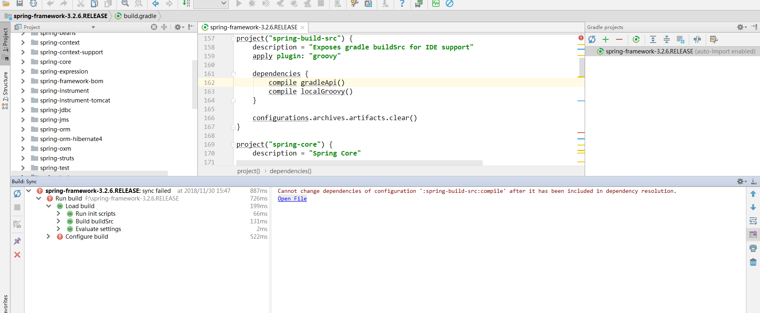760x313 pixels.
Task: Refresh all Gradle projects in Gradle panel
Action: [592, 39]
